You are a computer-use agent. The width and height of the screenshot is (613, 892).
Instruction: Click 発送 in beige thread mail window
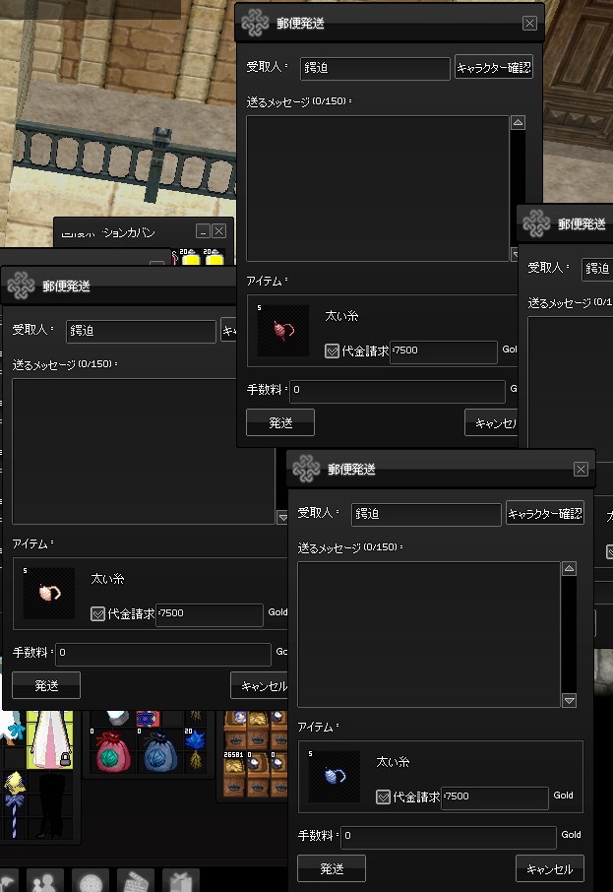point(46,685)
